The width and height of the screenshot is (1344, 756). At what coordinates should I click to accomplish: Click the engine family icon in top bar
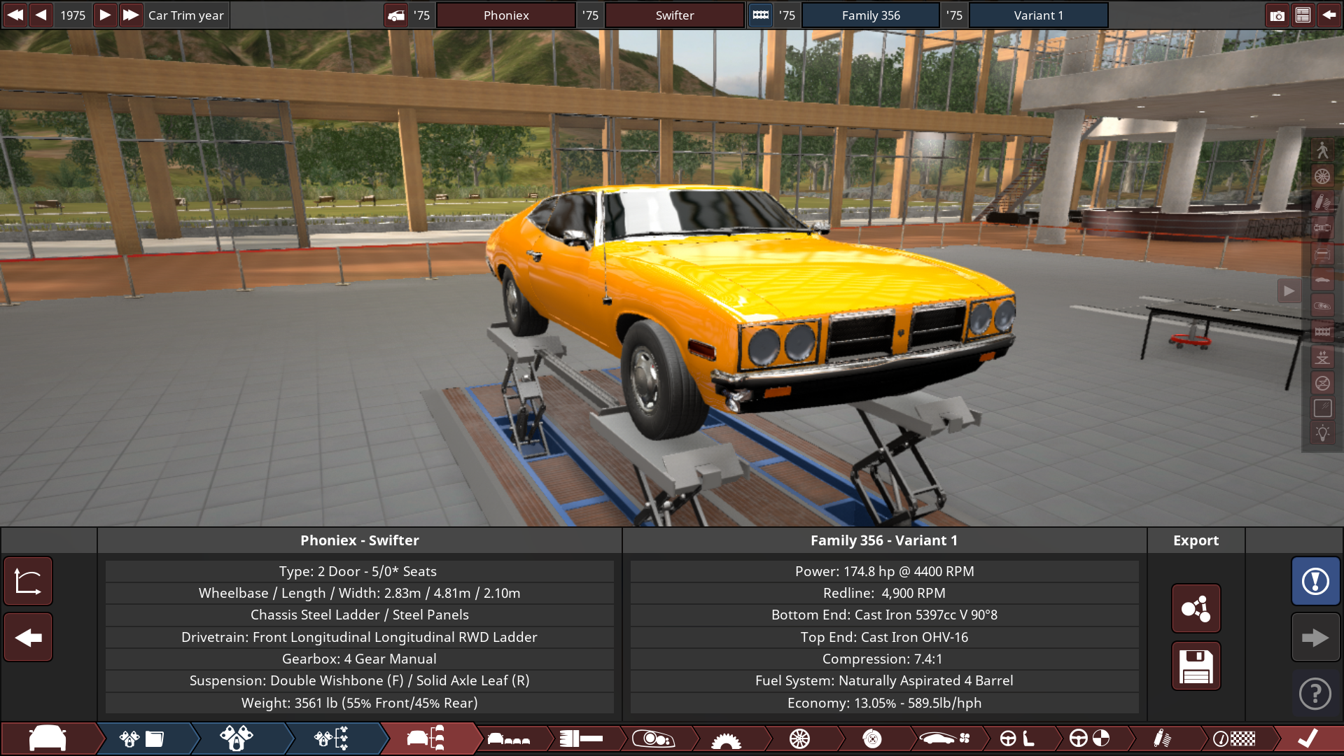(x=760, y=15)
